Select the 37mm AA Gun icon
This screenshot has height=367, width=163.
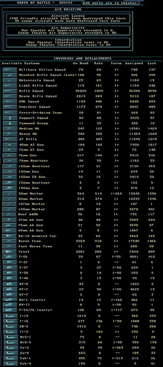(x=10, y=220)
